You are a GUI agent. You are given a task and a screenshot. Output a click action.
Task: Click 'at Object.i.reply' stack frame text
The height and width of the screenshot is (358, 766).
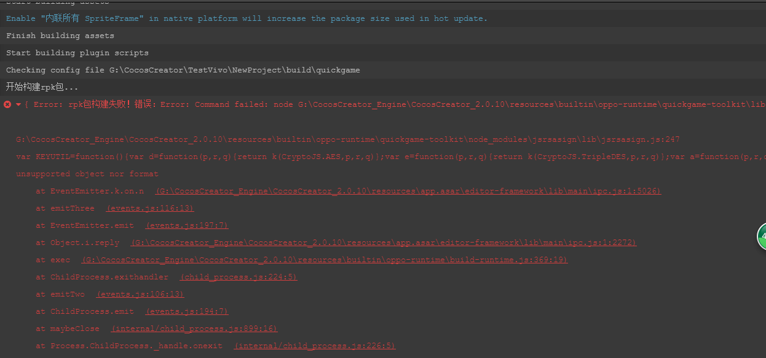click(77, 243)
